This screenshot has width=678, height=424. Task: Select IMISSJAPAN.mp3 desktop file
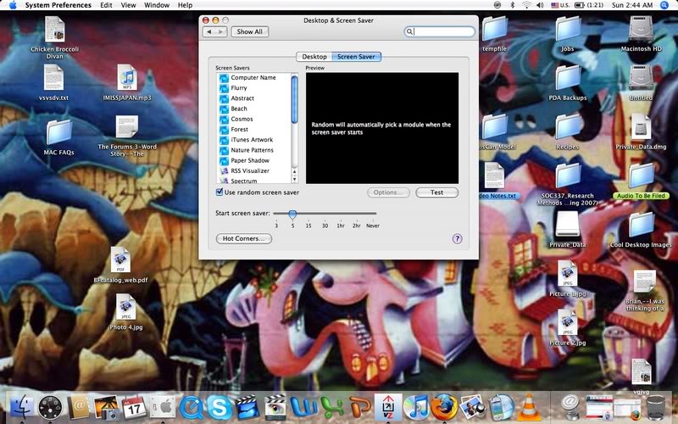127,83
